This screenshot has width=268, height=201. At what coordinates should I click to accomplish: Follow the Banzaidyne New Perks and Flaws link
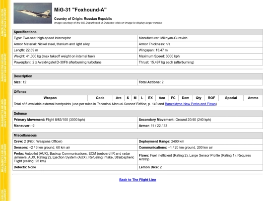191,104
